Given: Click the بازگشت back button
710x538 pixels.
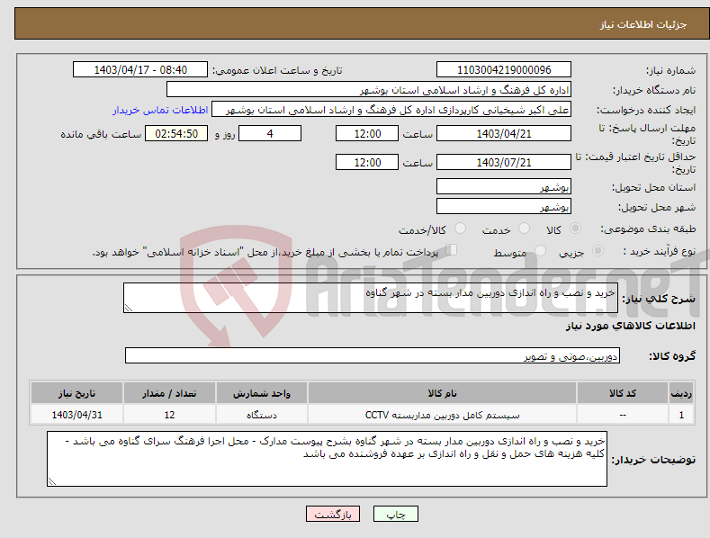Looking at the screenshot, I should pyautogui.click(x=333, y=514).
